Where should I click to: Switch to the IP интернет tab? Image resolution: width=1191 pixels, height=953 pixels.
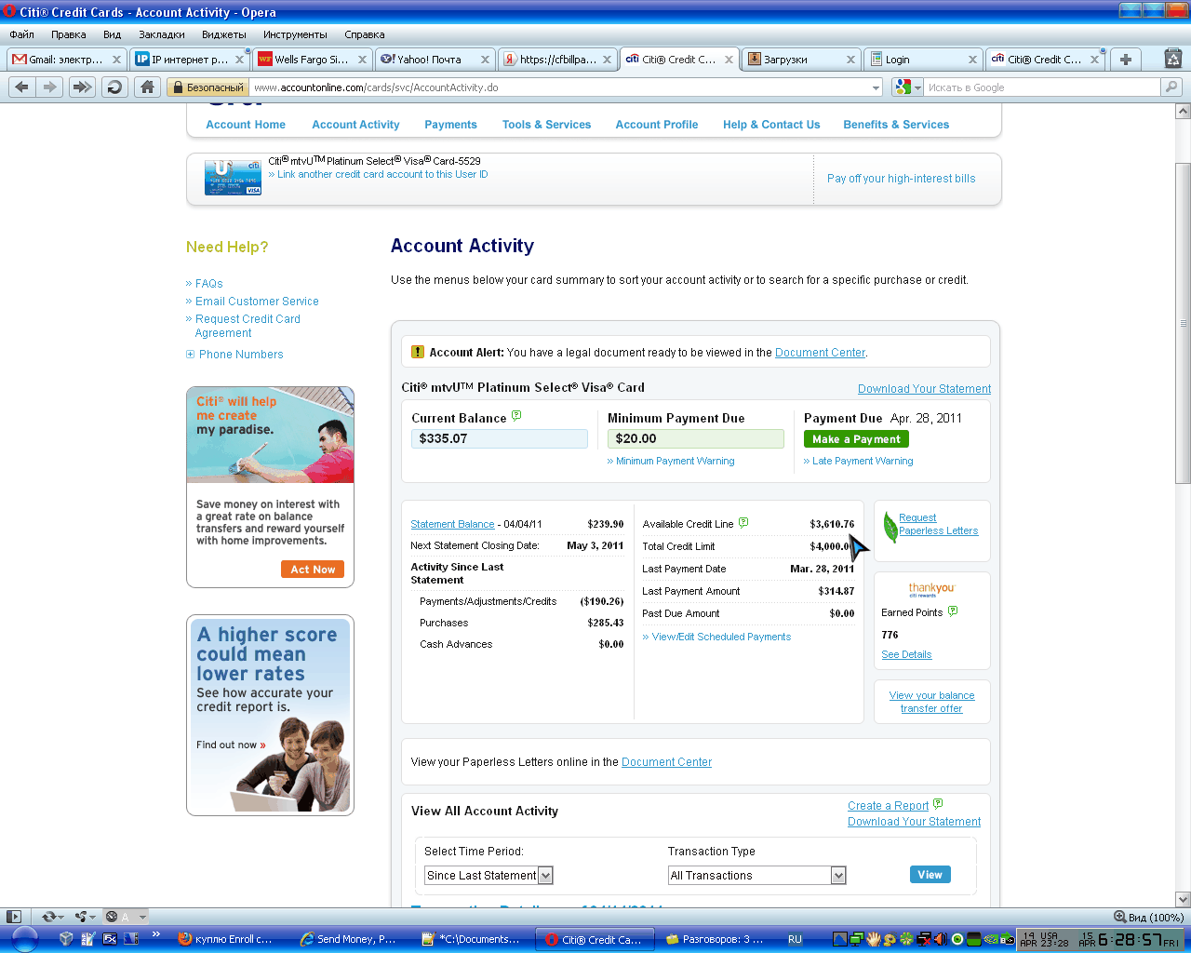pyautogui.click(x=190, y=59)
